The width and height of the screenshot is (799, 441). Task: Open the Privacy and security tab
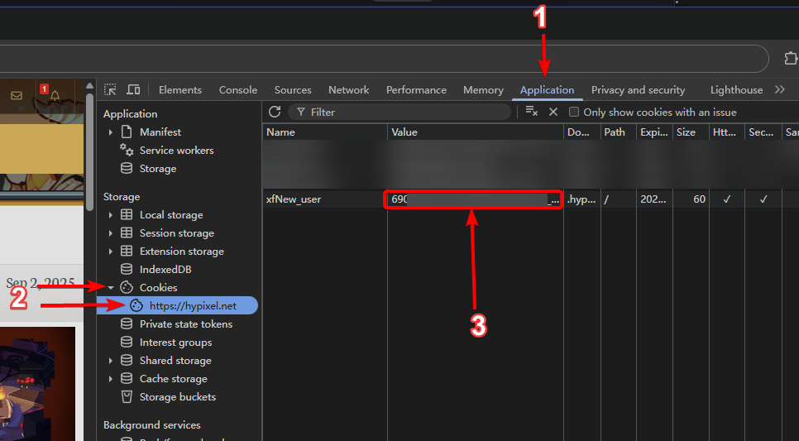pyautogui.click(x=638, y=89)
